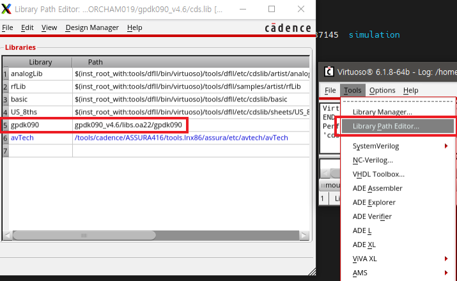This screenshot has height=281, width=457.
Task: Click the horizontal scrollbar thumb
Action: [84, 235]
